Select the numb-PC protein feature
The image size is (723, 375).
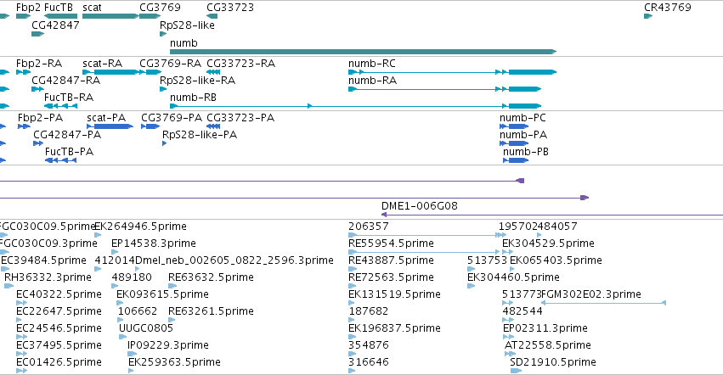coord(514,126)
